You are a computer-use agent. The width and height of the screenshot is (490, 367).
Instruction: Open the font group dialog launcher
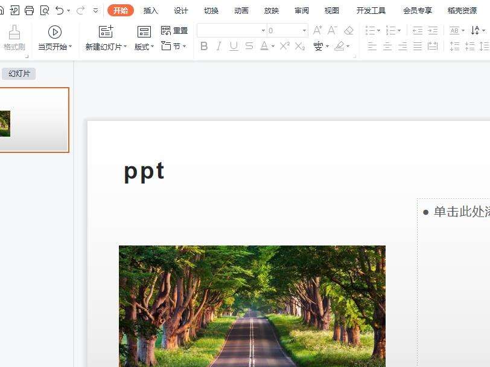[x=355, y=57]
